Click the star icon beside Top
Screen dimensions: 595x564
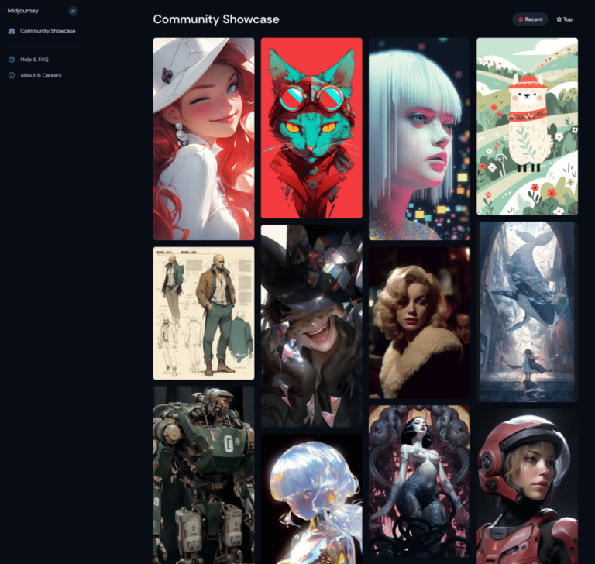click(x=559, y=19)
